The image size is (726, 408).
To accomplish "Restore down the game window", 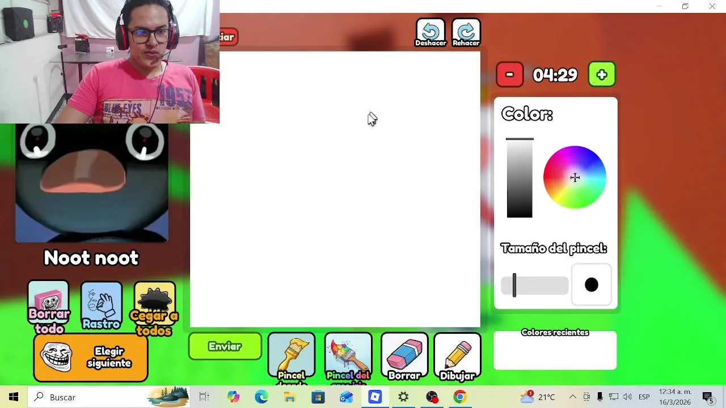I will click(685, 6).
